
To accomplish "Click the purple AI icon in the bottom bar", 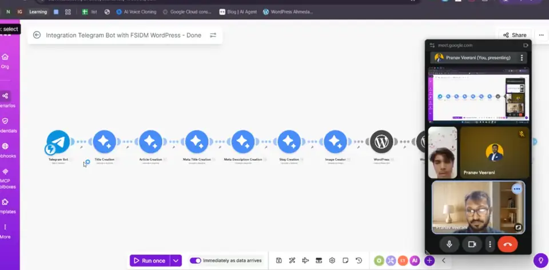I will pos(415,260).
